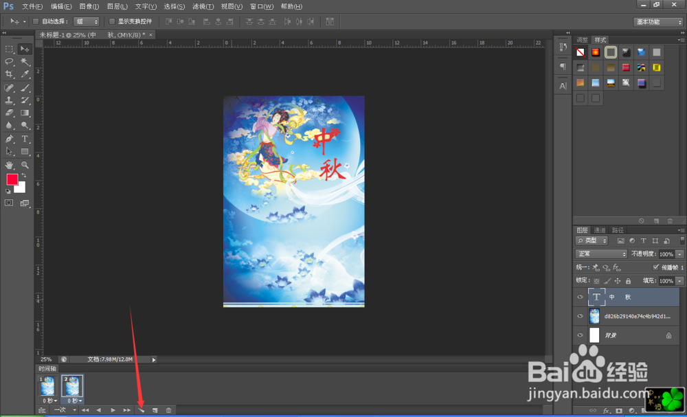Swap foreground and background colors

[x=23, y=175]
